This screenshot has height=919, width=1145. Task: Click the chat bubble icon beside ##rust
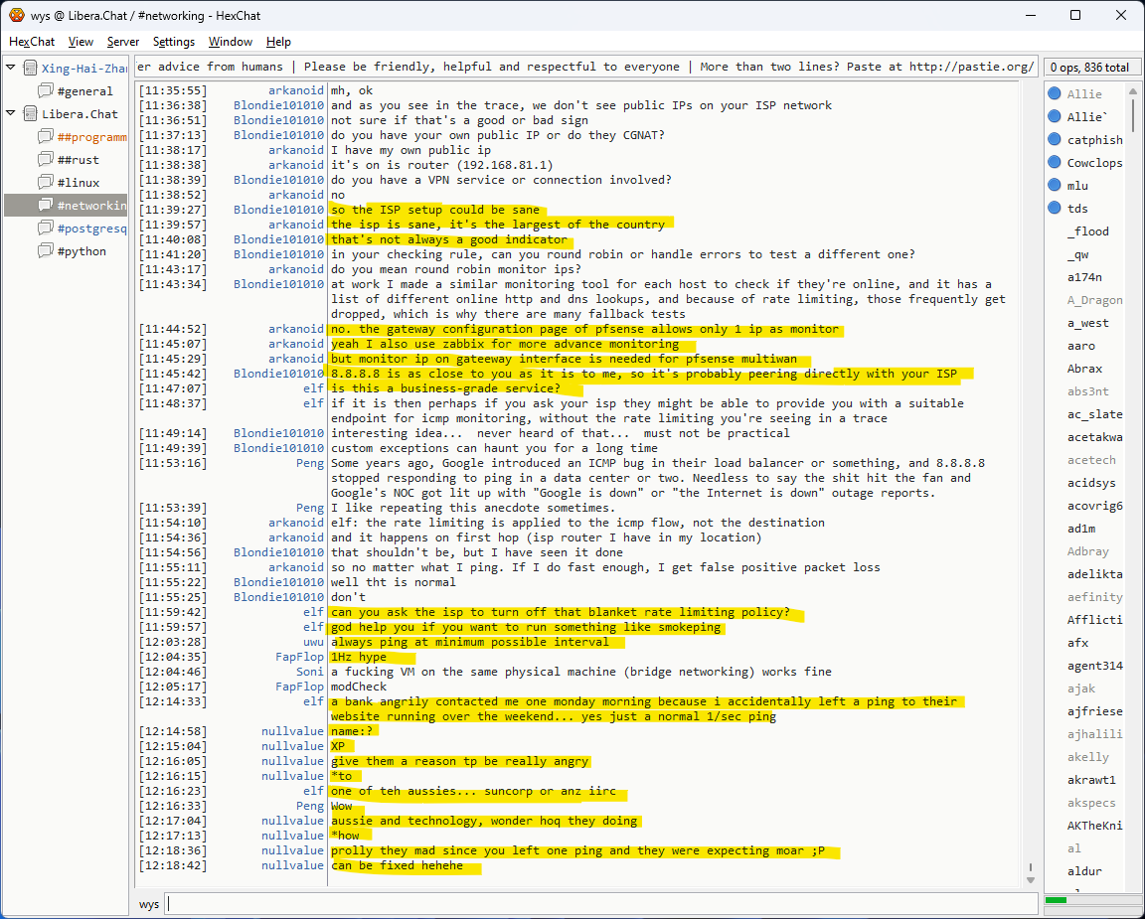(x=45, y=160)
